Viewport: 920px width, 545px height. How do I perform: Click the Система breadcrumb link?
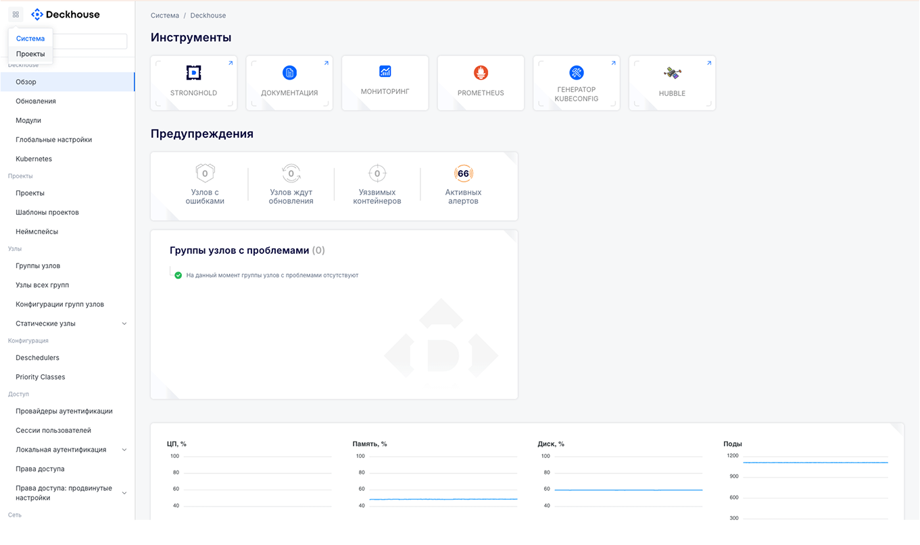165,16
